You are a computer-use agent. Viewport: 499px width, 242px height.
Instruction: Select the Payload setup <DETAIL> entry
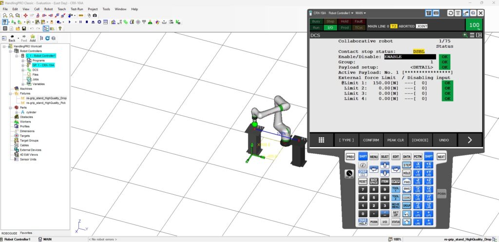point(422,67)
